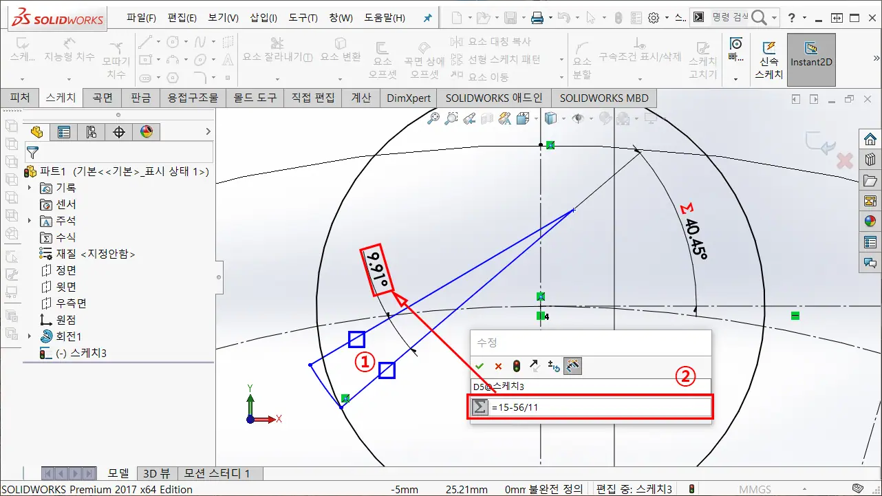Click Zoom to Fit magnifier in view toolbar
Screen dimensions: 882x496
(x=433, y=119)
